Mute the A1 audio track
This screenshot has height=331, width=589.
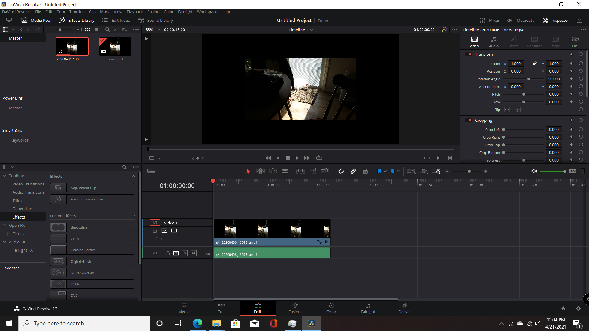point(194,253)
